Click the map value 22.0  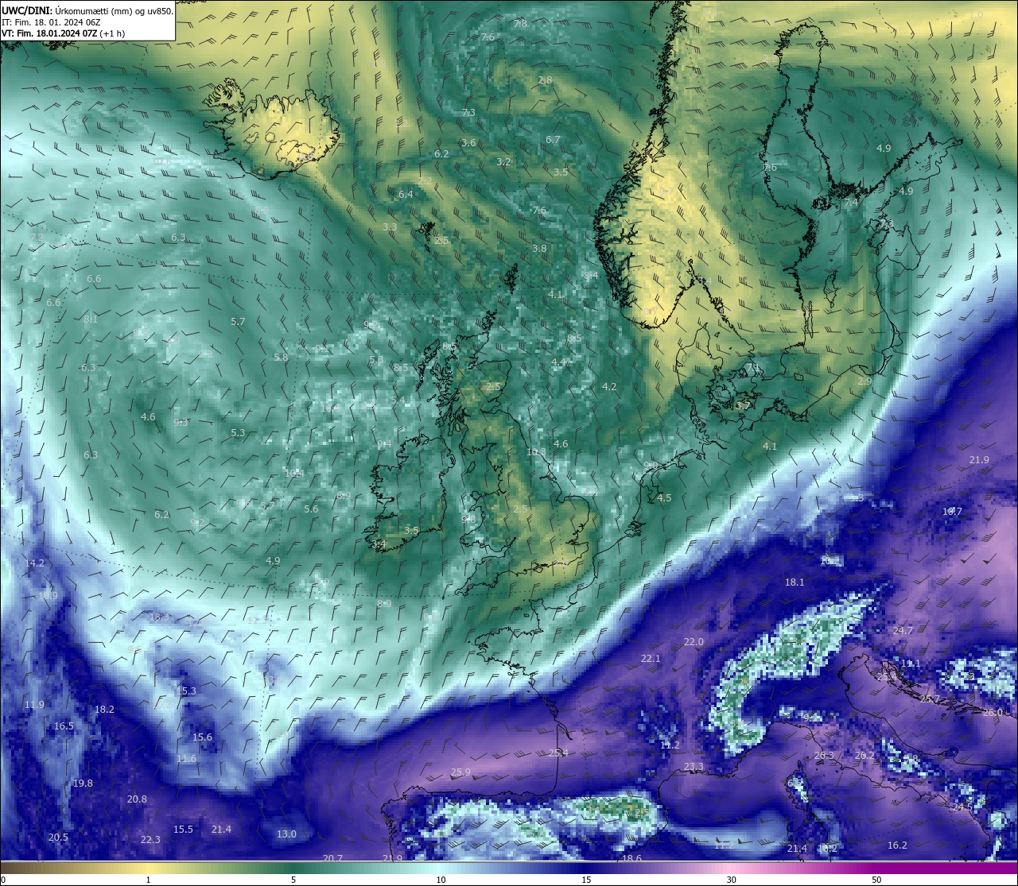(x=694, y=641)
